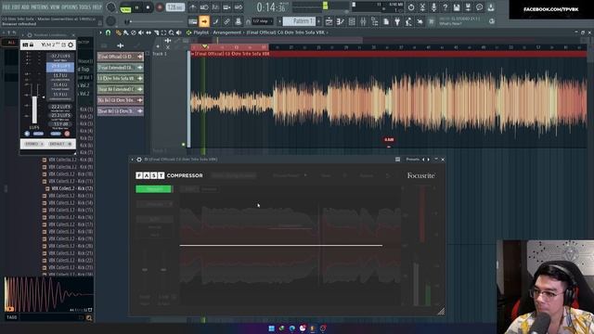The image size is (594, 334).
Task: Open the VIEW menu
Action: [55, 7]
